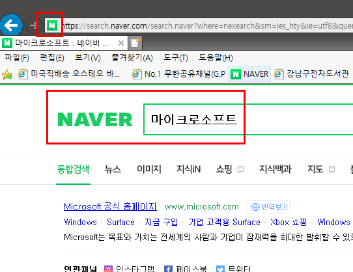Viewport: 353px width, 272px height.
Task: Click the www.microsoft.com URL link
Action: pyautogui.click(x=201, y=207)
